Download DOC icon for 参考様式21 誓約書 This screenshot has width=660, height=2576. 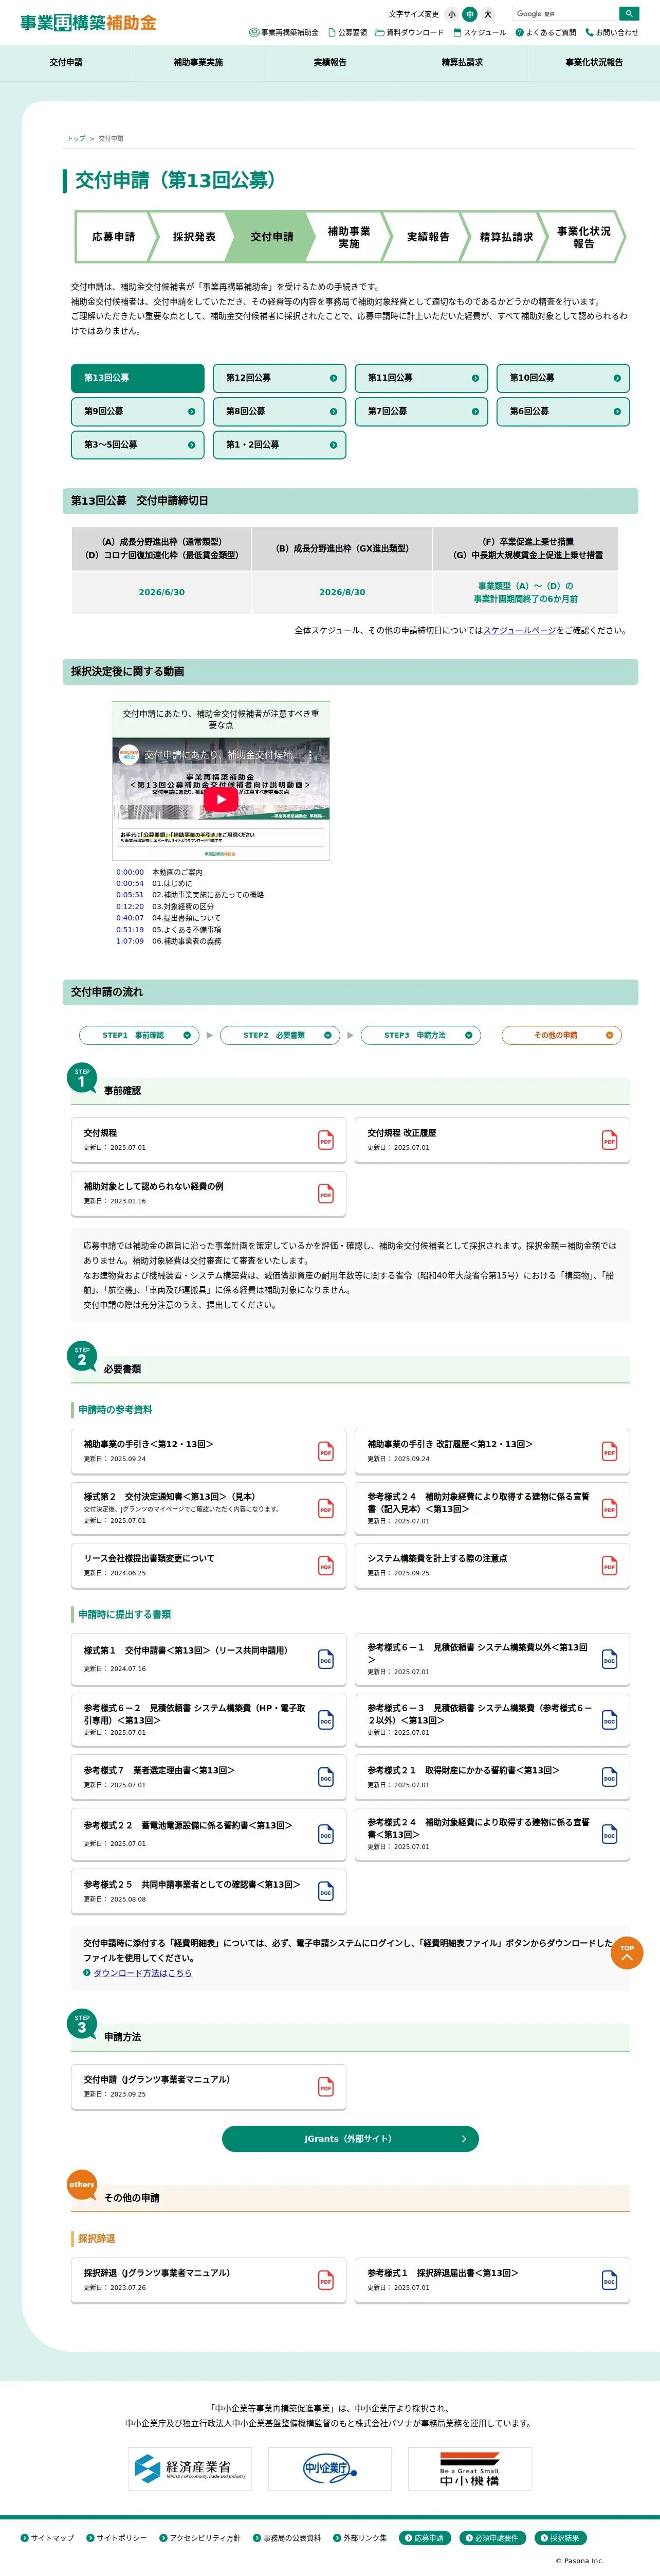tap(609, 1777)
